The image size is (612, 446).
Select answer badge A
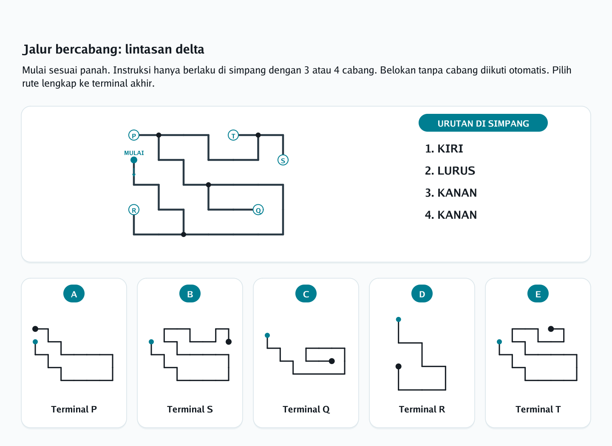point(74,294)
